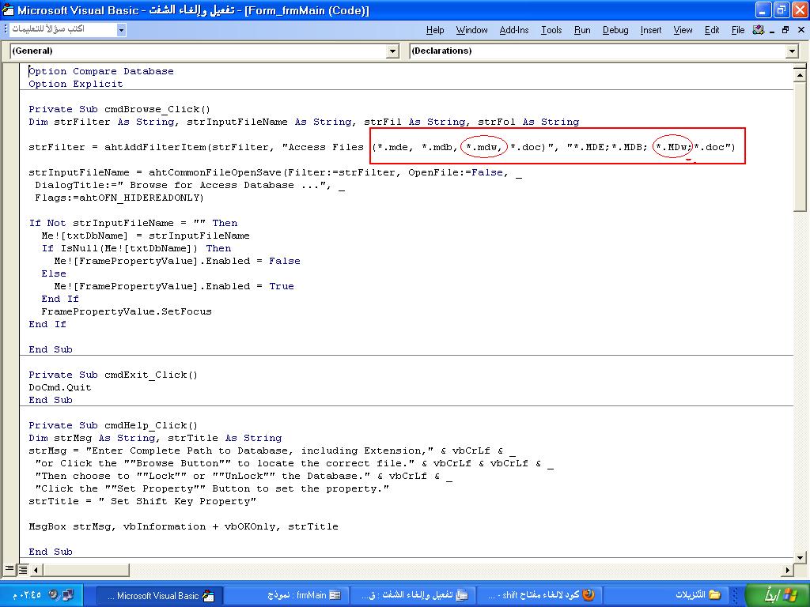Expand the (Declarations) procedure dropdown
The image size is (810, 607).
tap(793, 51)
